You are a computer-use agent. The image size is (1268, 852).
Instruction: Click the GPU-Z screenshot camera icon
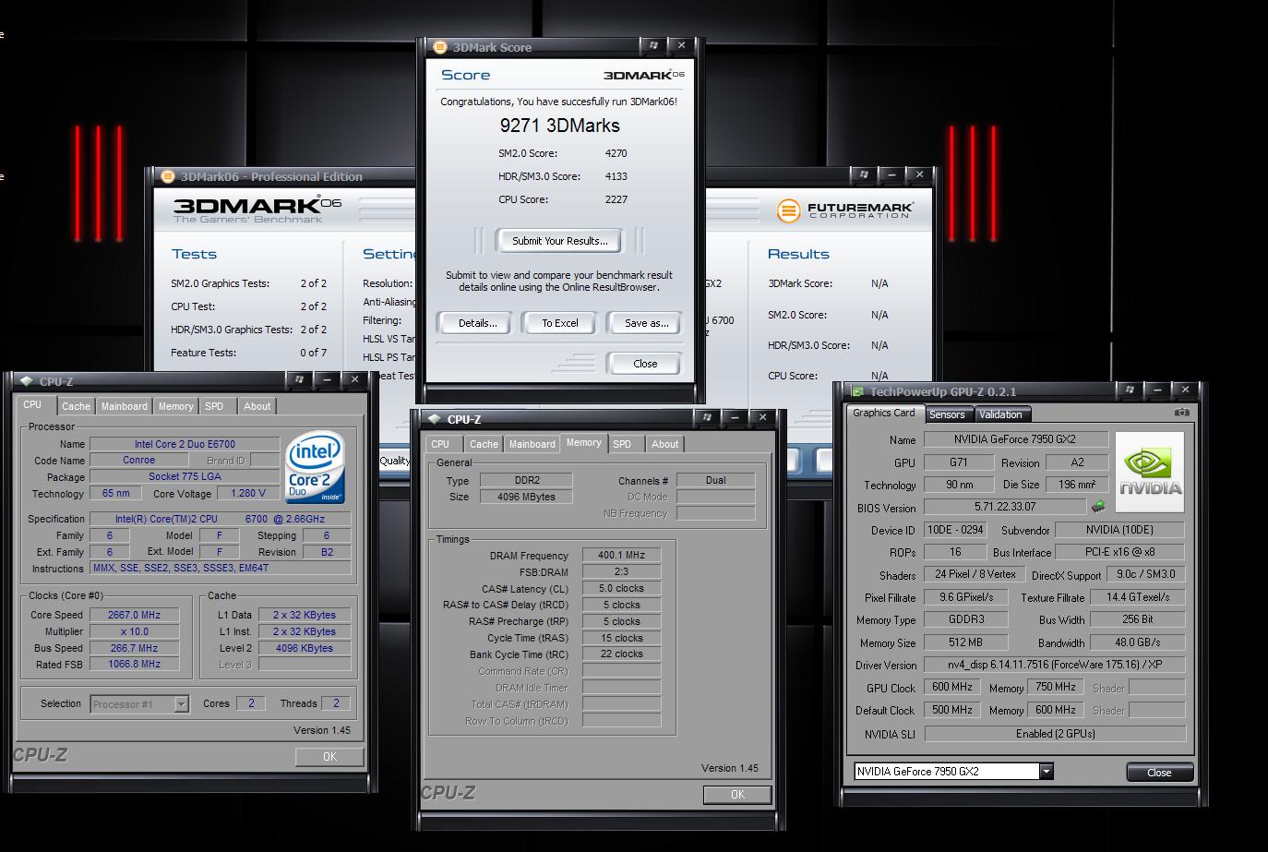click(x=1181, y=413)
